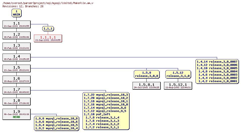This screenshot has width=241, height=133.
Task: Click 1.7.2 release_3_1_1 entry
Action: 102,127
